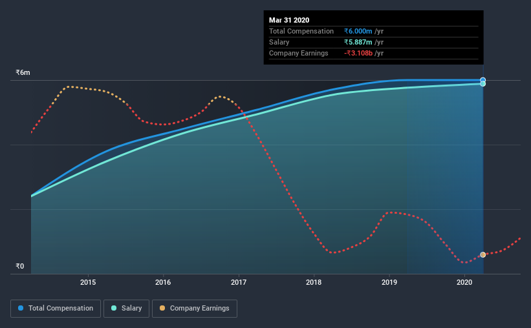Click the ₹6.000m total compensation value
531x328 pixels.
coord(358,31)
